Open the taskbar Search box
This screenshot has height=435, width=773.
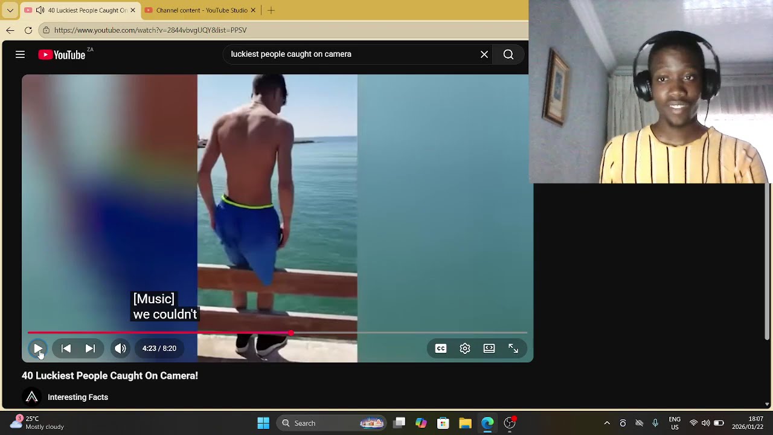pyautogui.click(x=332, y=423)
